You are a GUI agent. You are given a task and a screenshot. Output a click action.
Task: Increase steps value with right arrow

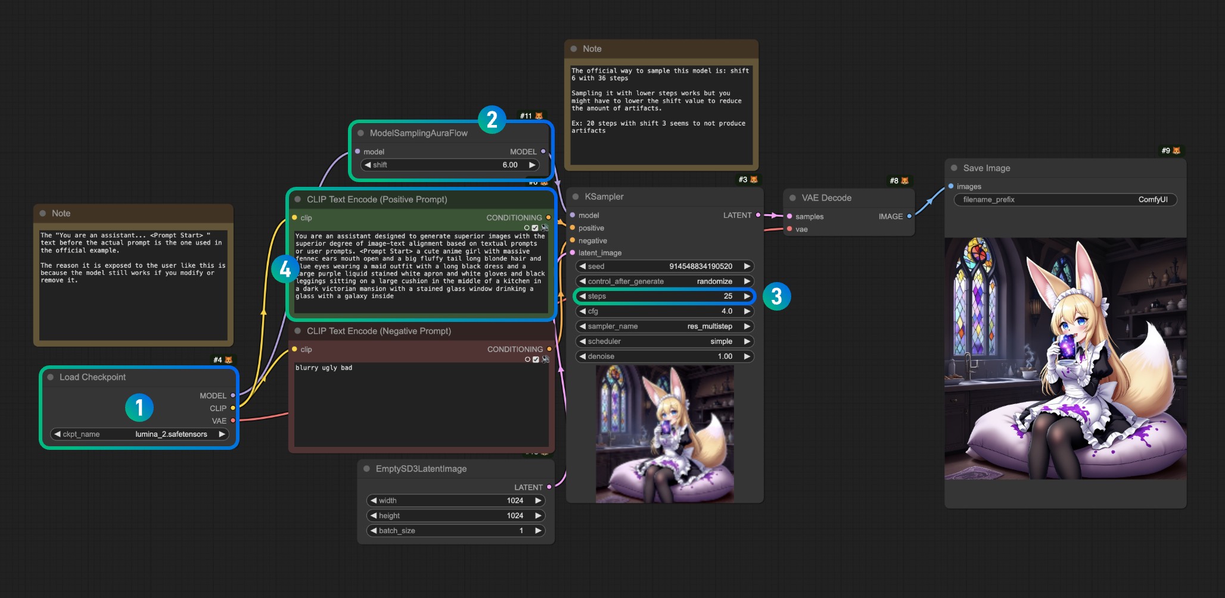(x=747, y=296)
